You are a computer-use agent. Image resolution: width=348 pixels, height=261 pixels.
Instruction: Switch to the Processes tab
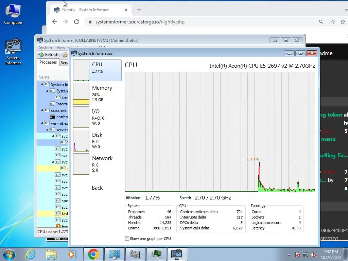pyautogui.click(x=48, y=62)
